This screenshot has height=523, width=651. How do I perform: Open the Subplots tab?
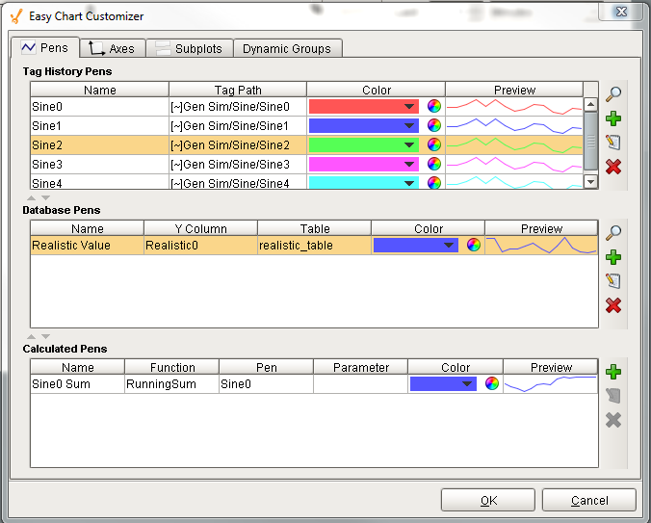point(189,48)
